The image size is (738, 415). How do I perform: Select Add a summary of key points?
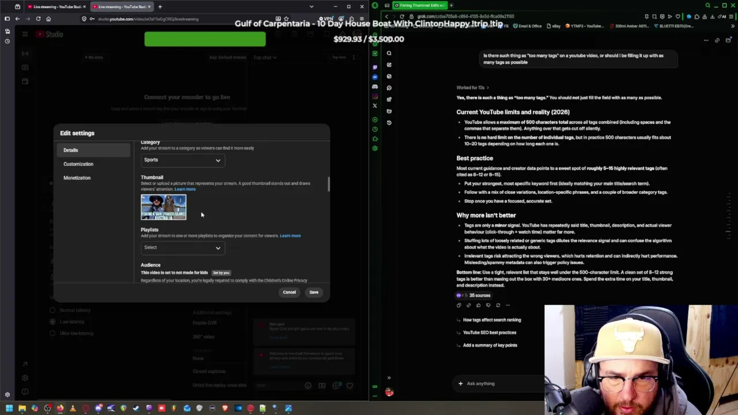click(490, 345)
